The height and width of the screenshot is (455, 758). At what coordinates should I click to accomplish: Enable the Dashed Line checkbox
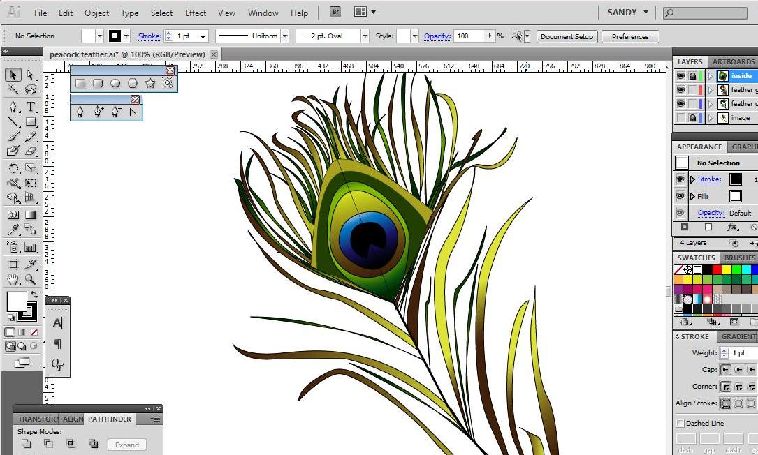click(680, 423)
